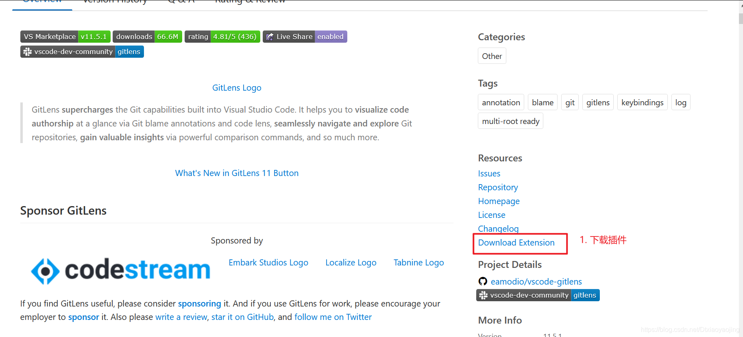Viewport: 743px width, 337px height.
Task: Click the Resources heading
Action: tap(500, 158)
